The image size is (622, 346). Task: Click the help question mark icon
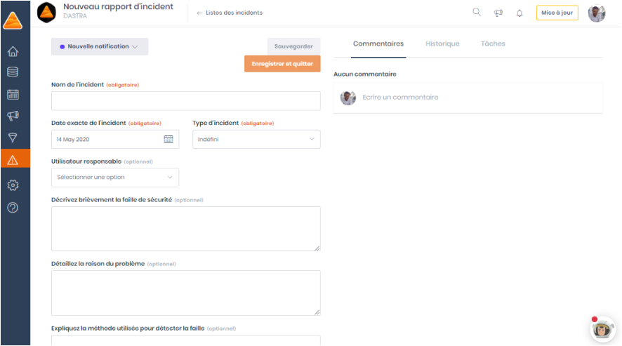(13, 207)
